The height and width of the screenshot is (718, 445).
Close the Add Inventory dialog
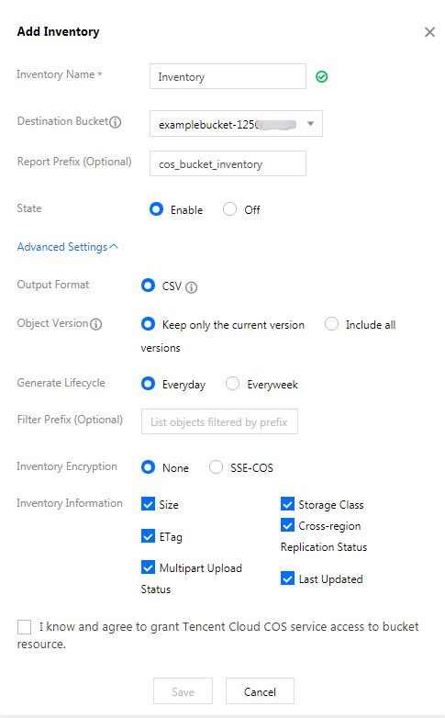click(429, 32)
